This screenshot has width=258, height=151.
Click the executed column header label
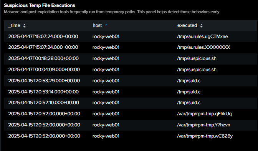pyautogui.click(x=187, y=25)
